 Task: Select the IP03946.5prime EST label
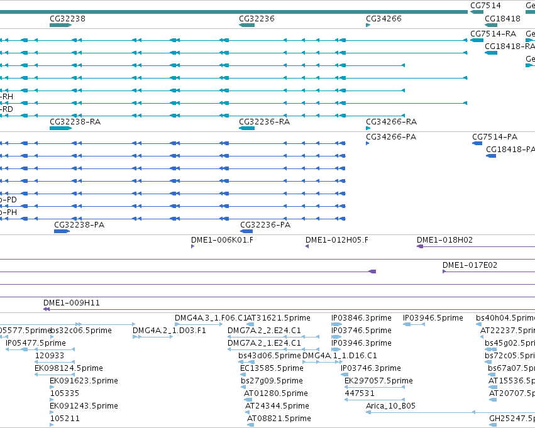pos(433,318)
